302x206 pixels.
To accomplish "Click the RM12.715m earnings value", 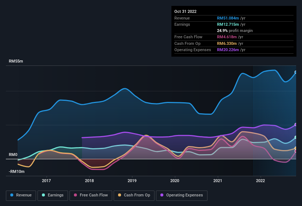I will [228, 24].
